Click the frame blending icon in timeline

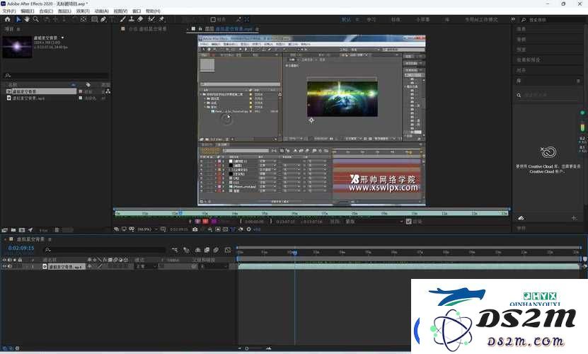point(207,250)
